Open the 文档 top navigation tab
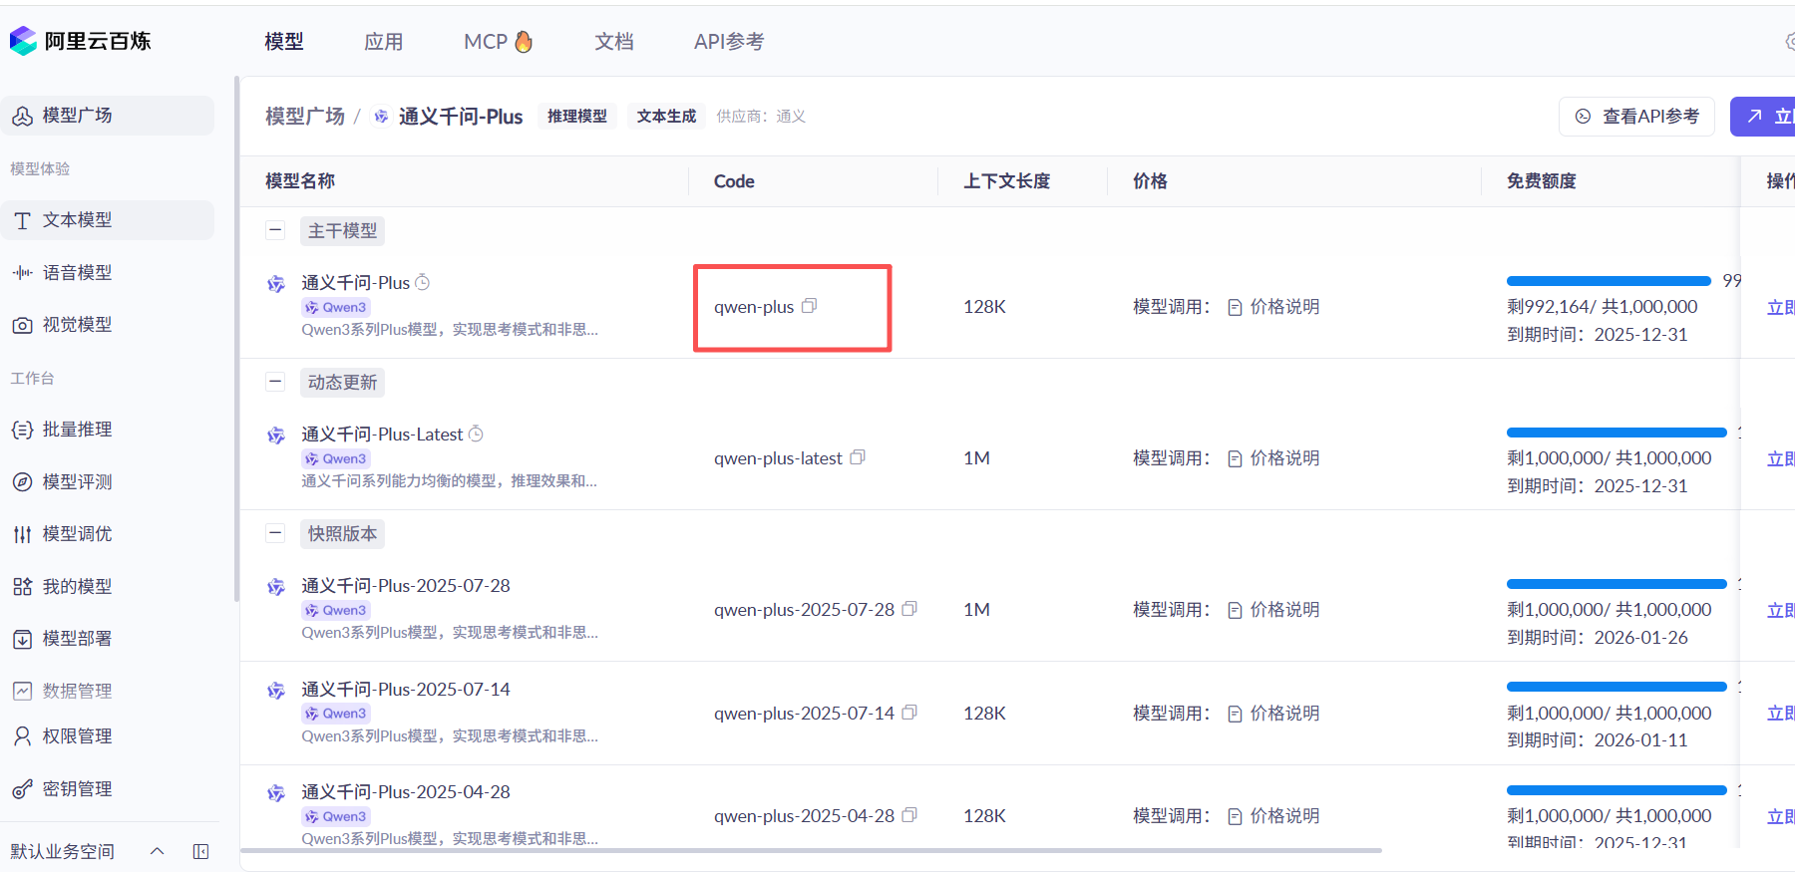The height and width of the screenshot is (872, 1795). [x=614, y=41]
